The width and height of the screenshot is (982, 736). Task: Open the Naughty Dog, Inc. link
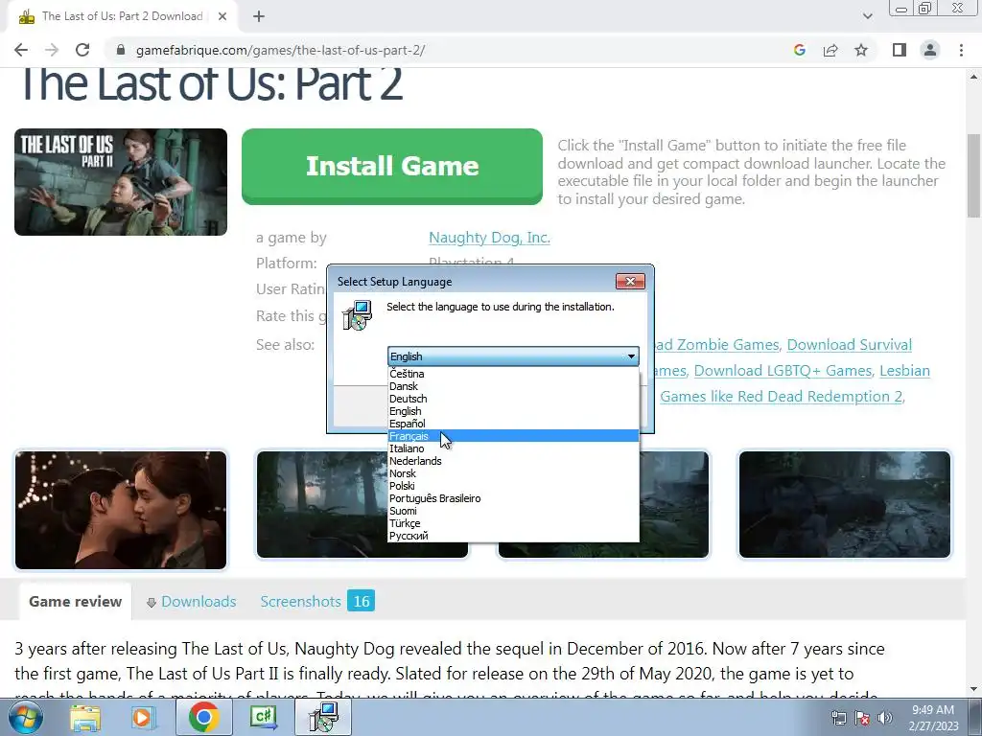point(489,238)
